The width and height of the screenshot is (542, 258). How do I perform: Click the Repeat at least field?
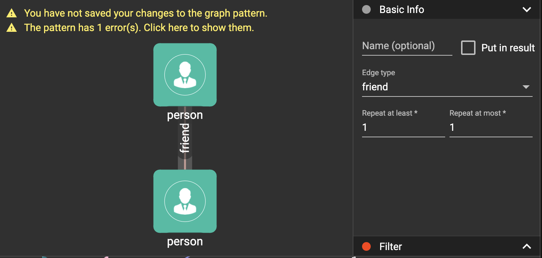(x=403, y=128)
